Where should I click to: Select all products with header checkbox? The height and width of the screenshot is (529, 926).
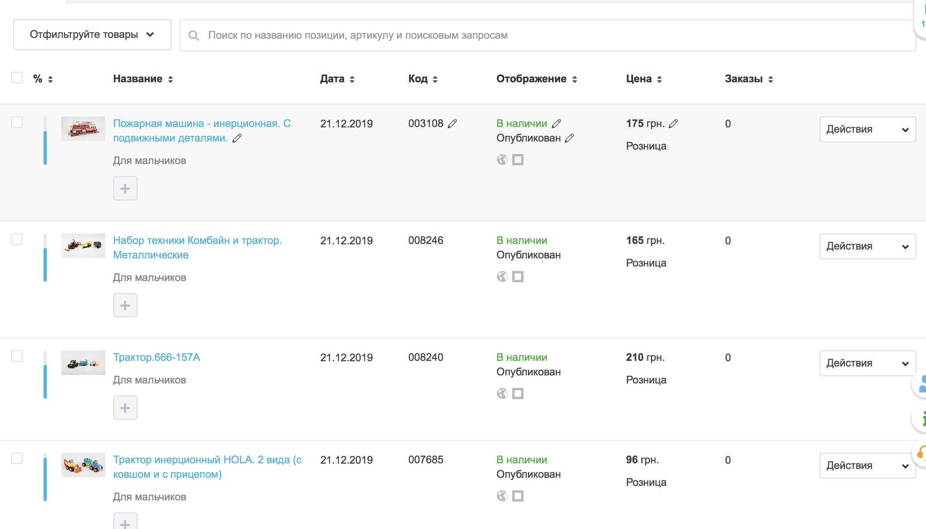tap(17, 77)
